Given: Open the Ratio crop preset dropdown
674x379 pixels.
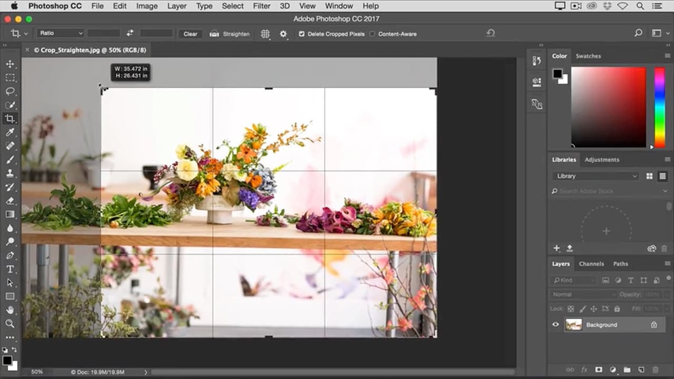Looking at the screenshot, I should 61,33.
